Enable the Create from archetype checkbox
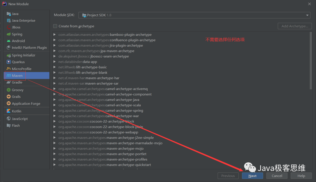This screenshot has width=316, height=182. (x=55, y=26)
